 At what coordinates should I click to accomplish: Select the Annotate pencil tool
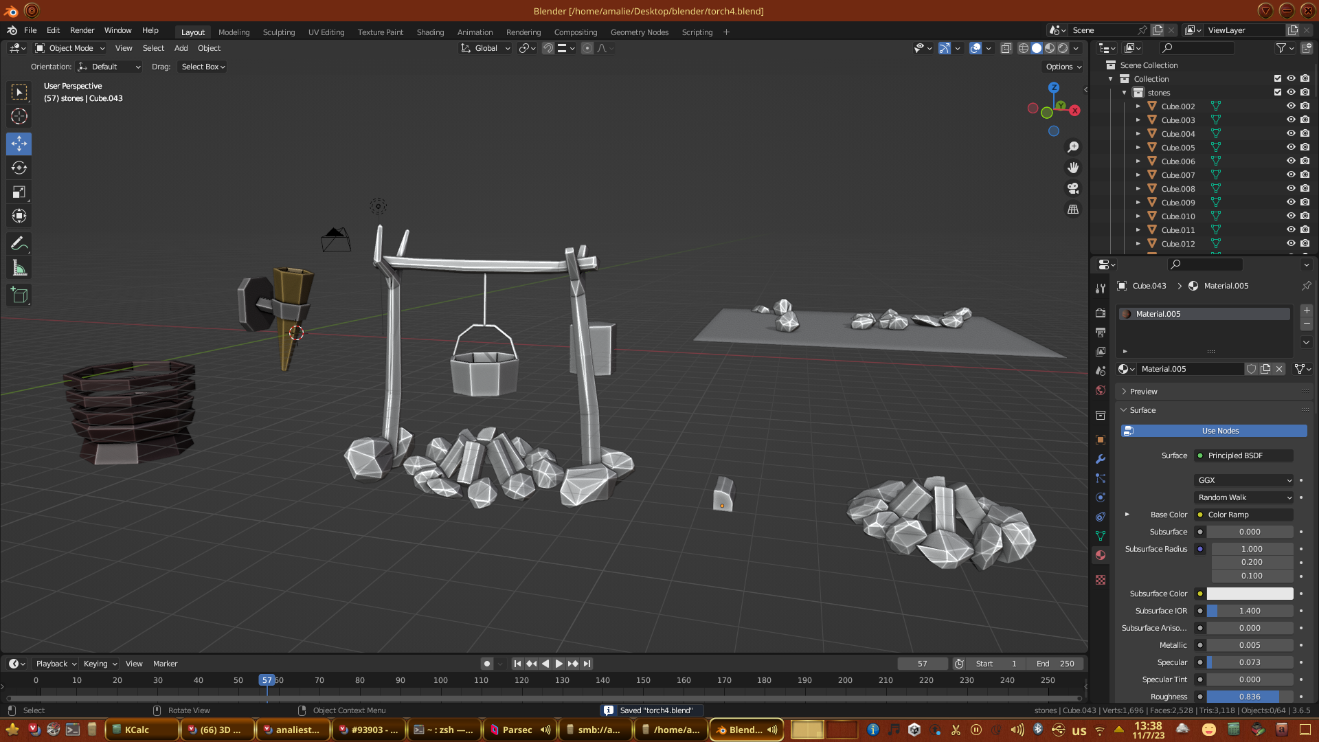click(19, 243)
